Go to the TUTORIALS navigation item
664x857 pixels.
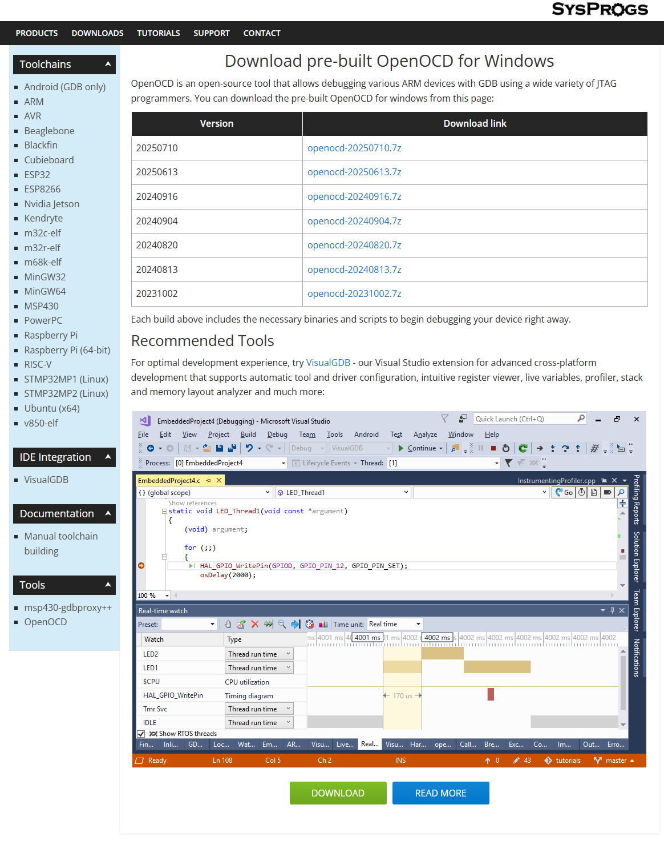[159, 33]
